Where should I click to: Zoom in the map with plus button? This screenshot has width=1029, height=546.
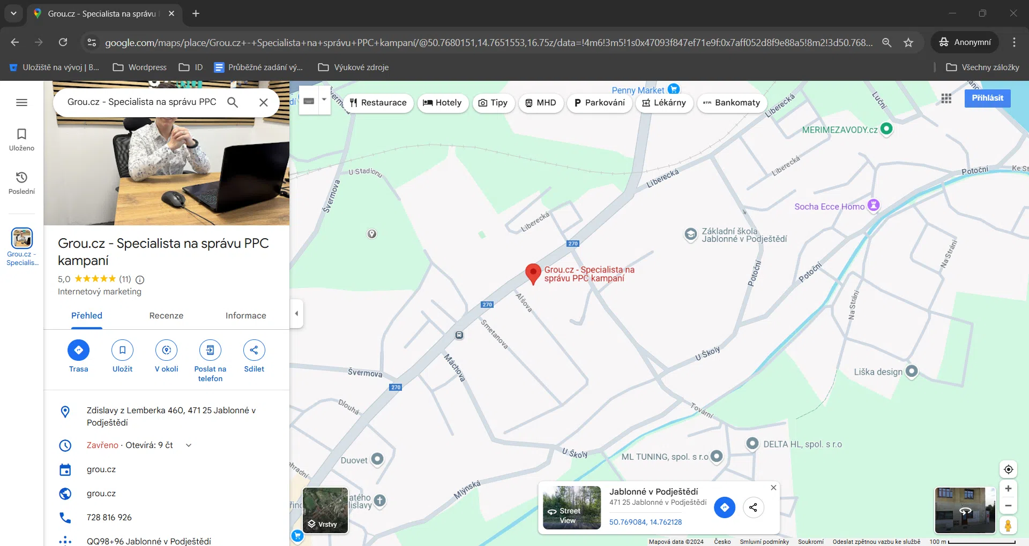click(1008, 489)
